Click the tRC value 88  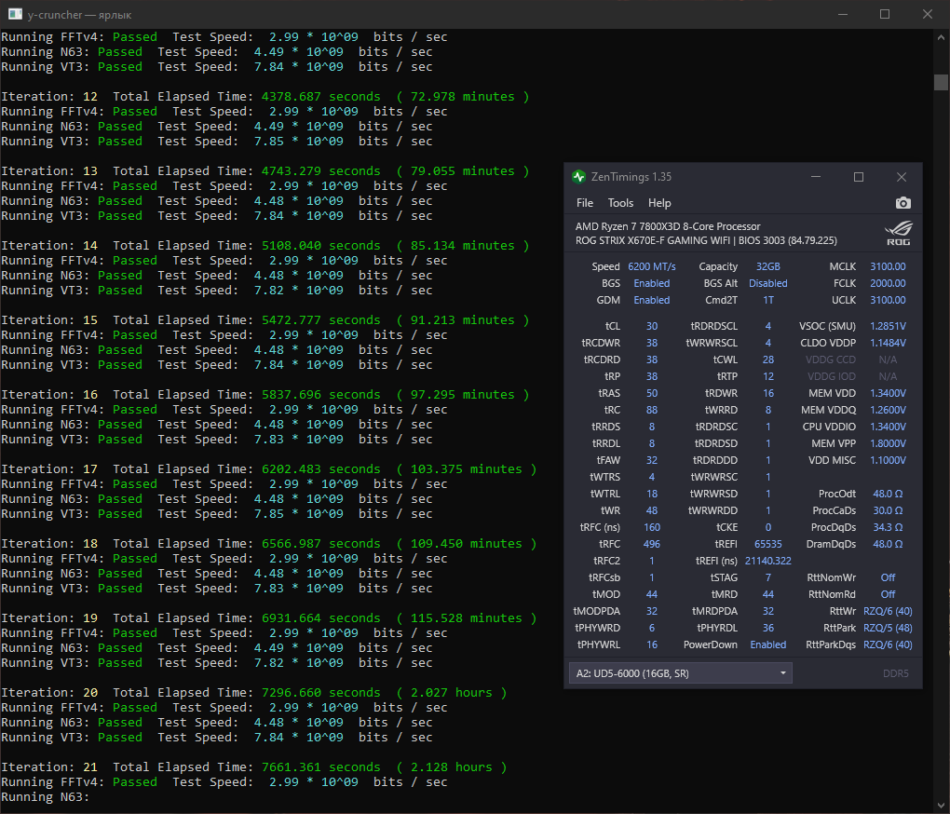pos(652,410)
